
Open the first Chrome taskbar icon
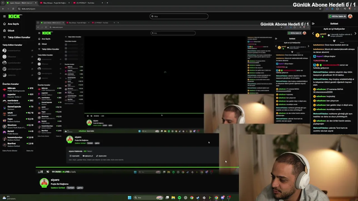(x=192, y=198)
